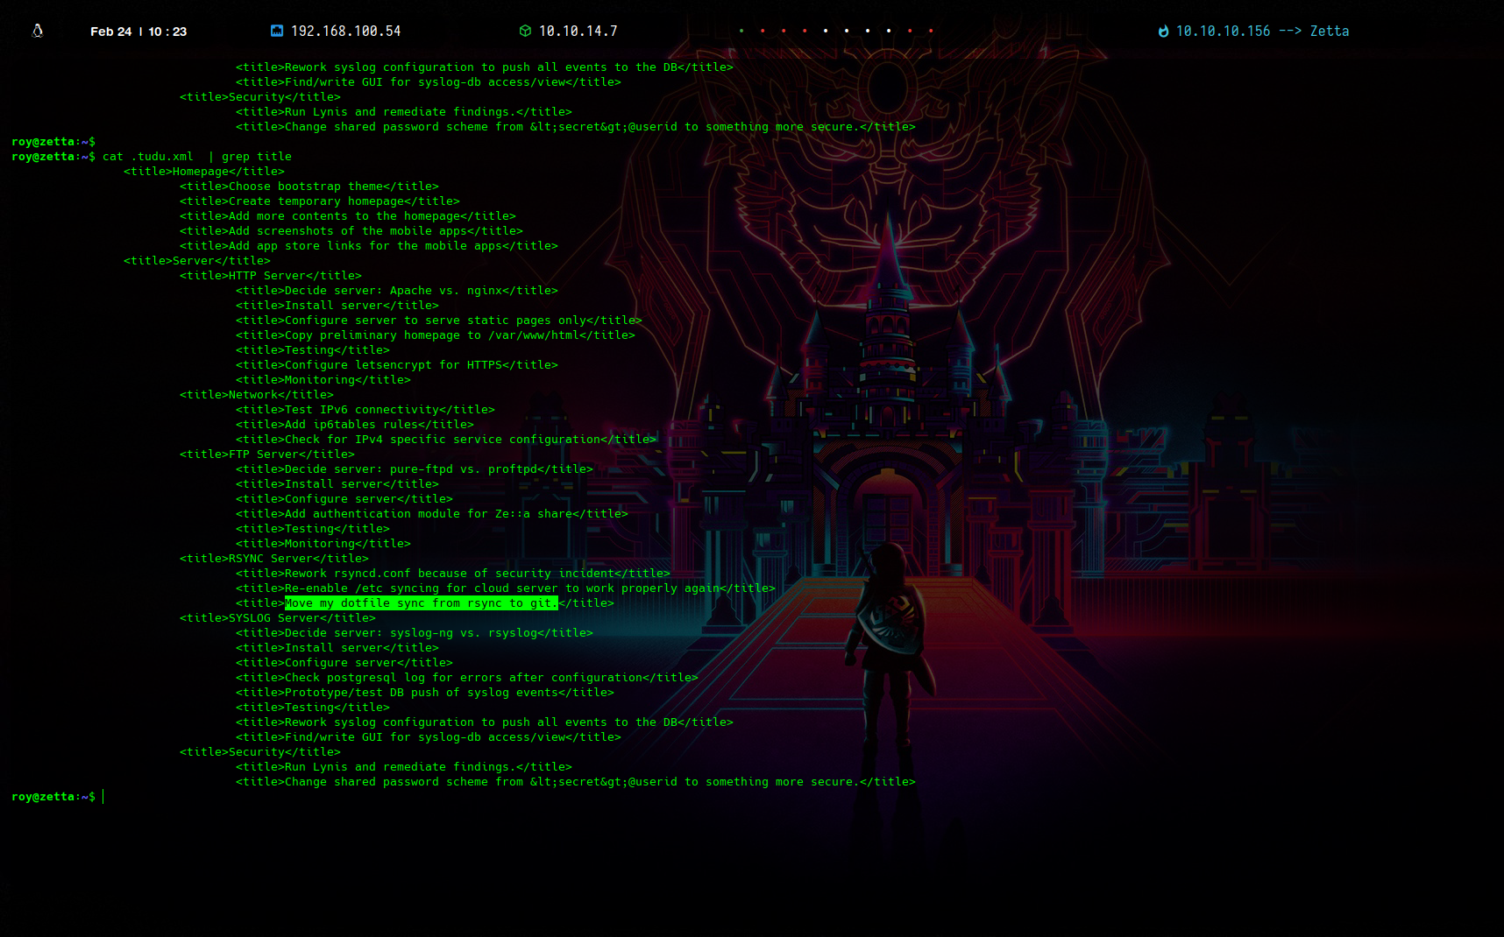The height and width of the screenshot is (937, 1504).
Task: Click the 'Server' title line
Action: [197, 261]
